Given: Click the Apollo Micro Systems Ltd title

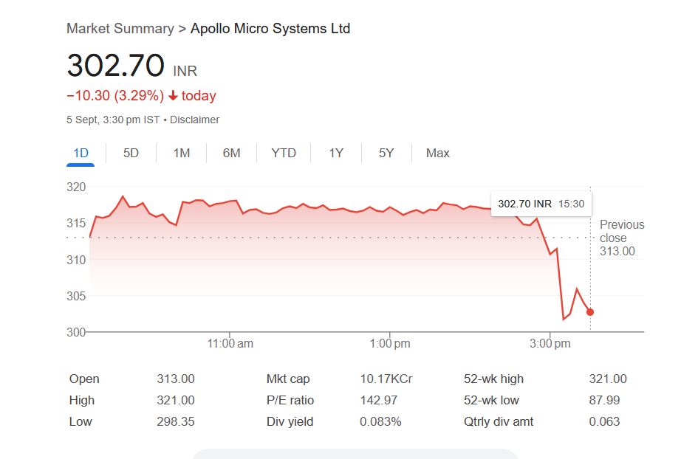Looking at the screenshot, I should pyautogui.click(x=270, y=29).
